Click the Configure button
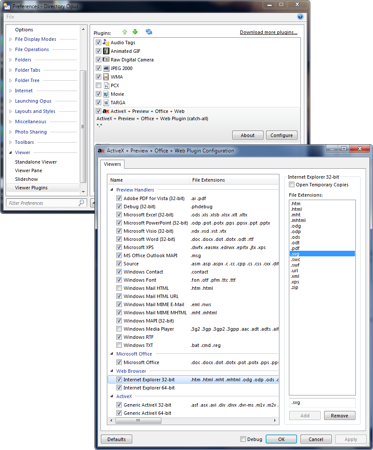This screenshot has height=450, width=373. click(x=282, y=135)
